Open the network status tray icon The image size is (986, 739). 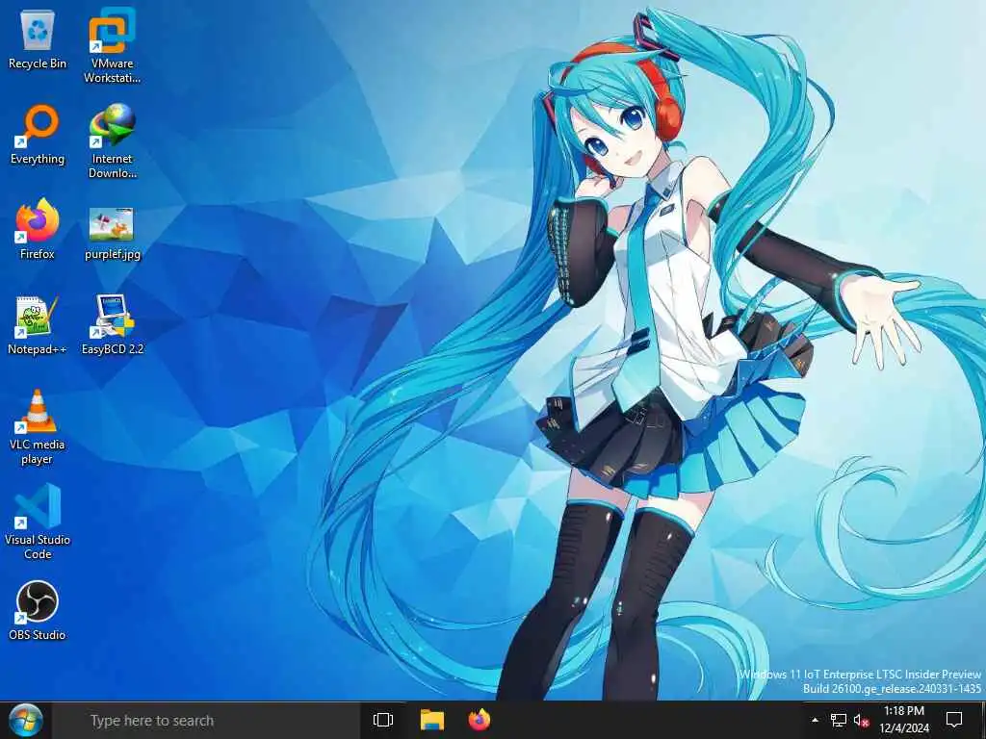(x=839, y=720)
